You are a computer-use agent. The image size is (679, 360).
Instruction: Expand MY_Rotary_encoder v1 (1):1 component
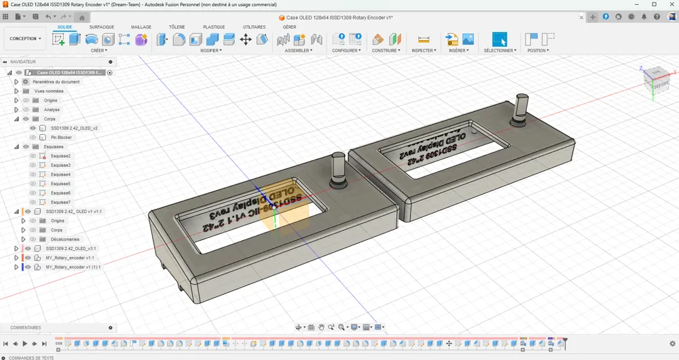coord(16,267)
